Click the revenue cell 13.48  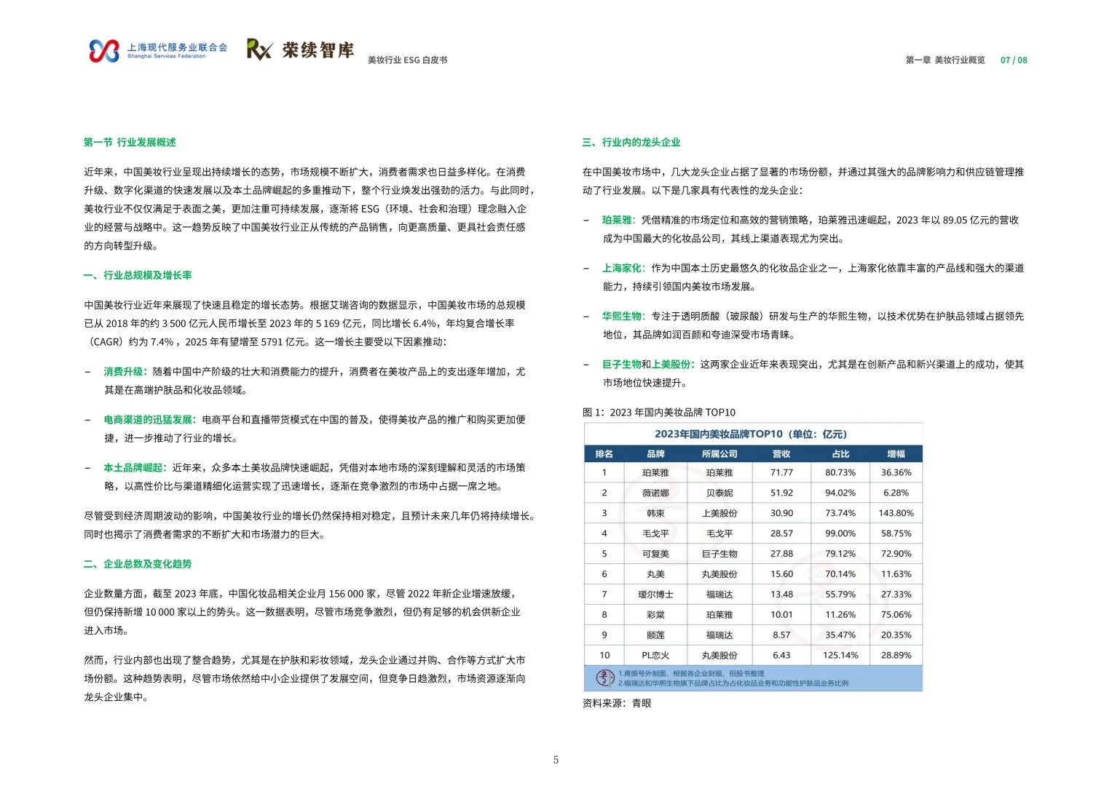click(781, 595)
